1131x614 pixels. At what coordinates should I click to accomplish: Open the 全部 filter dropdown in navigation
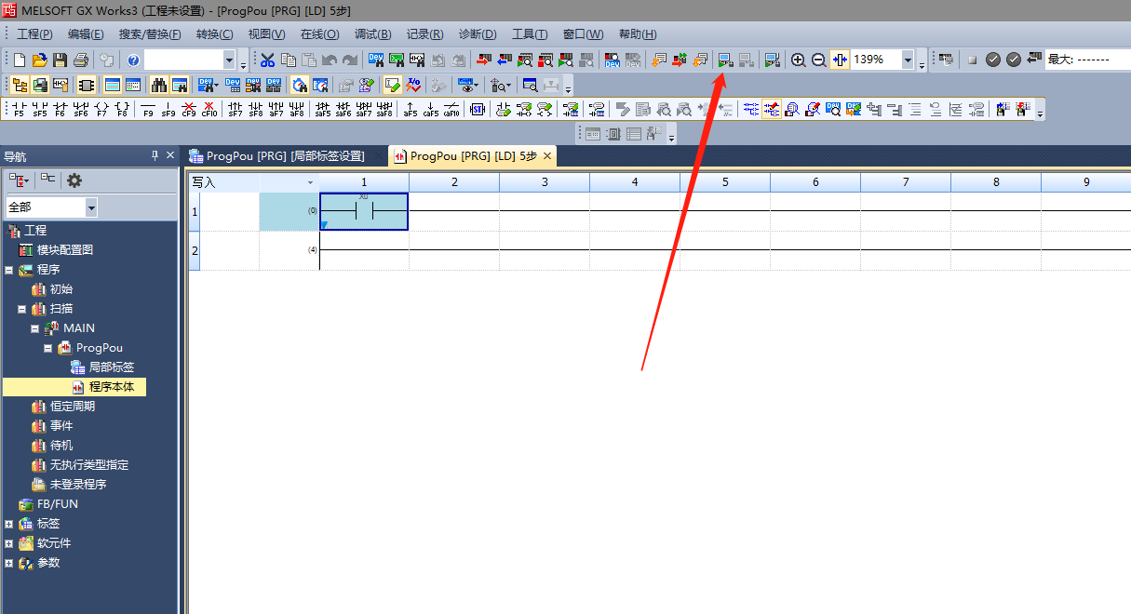pos(90,207)
